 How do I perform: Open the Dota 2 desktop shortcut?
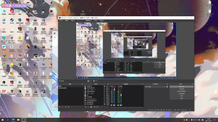coord(12,84)
